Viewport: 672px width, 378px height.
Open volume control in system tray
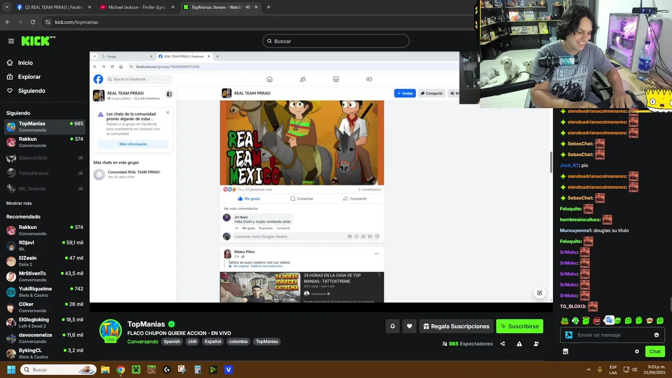coord(634,370)
